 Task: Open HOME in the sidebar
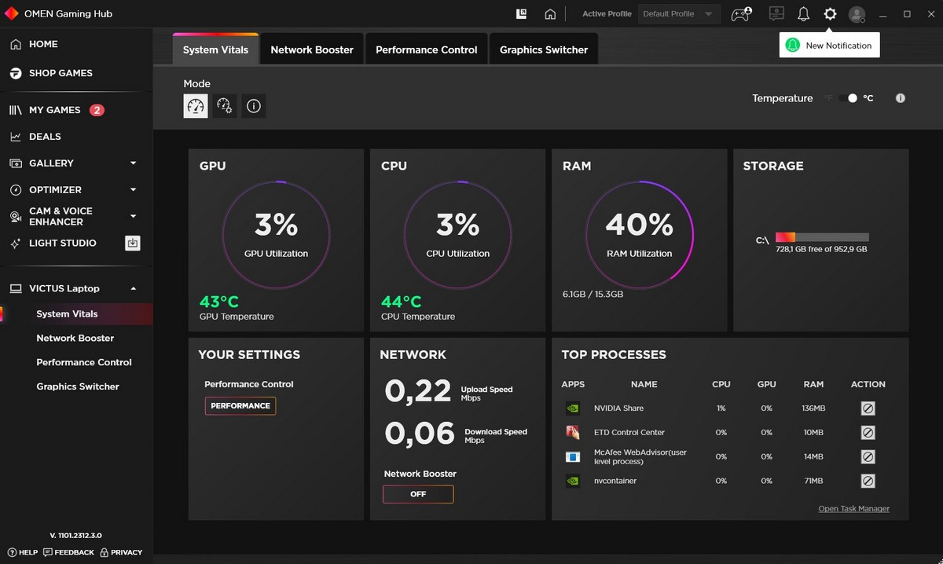coord(43,44)
